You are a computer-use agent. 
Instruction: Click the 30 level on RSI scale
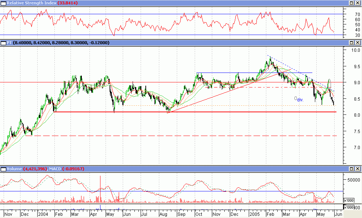[357, 35]
